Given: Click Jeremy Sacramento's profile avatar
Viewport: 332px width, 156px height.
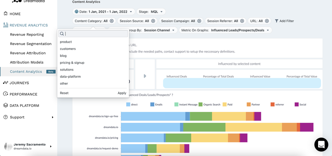Looking at the screenshot, I should tap(8, 146).
